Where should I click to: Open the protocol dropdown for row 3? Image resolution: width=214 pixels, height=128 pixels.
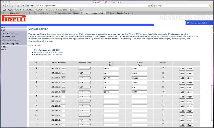click(x=85, y=78)
